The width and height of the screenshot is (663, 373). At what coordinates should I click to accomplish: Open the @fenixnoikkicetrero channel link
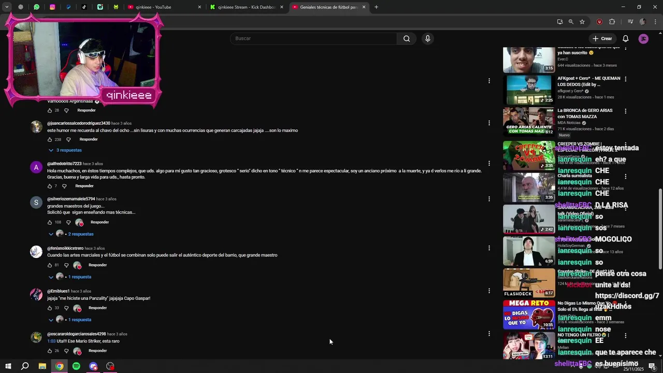65,249
